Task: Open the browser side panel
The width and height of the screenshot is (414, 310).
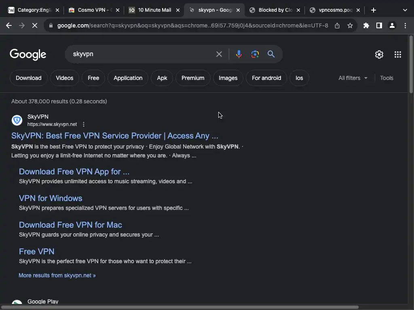Action: tap(379, 25)
